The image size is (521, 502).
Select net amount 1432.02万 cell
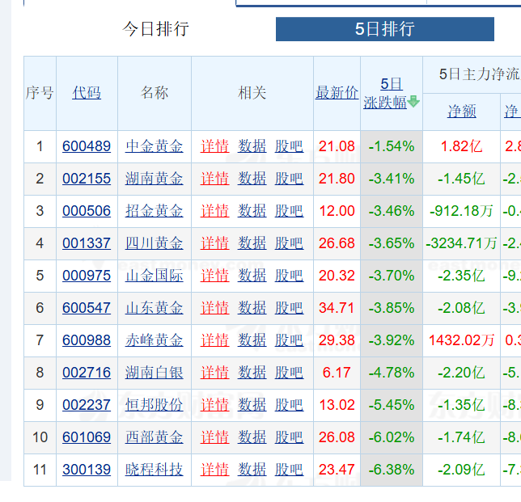pos(461,340)
